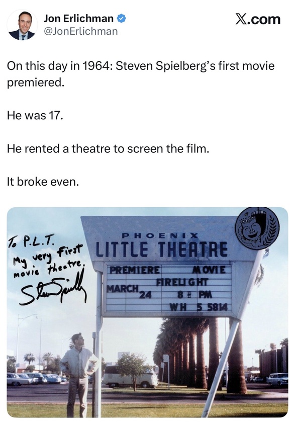Open the @JonErlichman handle link
This screenshot has width=295, height=422.
(x=81, y=31)
